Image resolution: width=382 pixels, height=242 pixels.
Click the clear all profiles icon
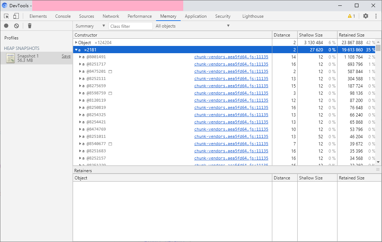[16, 26]
